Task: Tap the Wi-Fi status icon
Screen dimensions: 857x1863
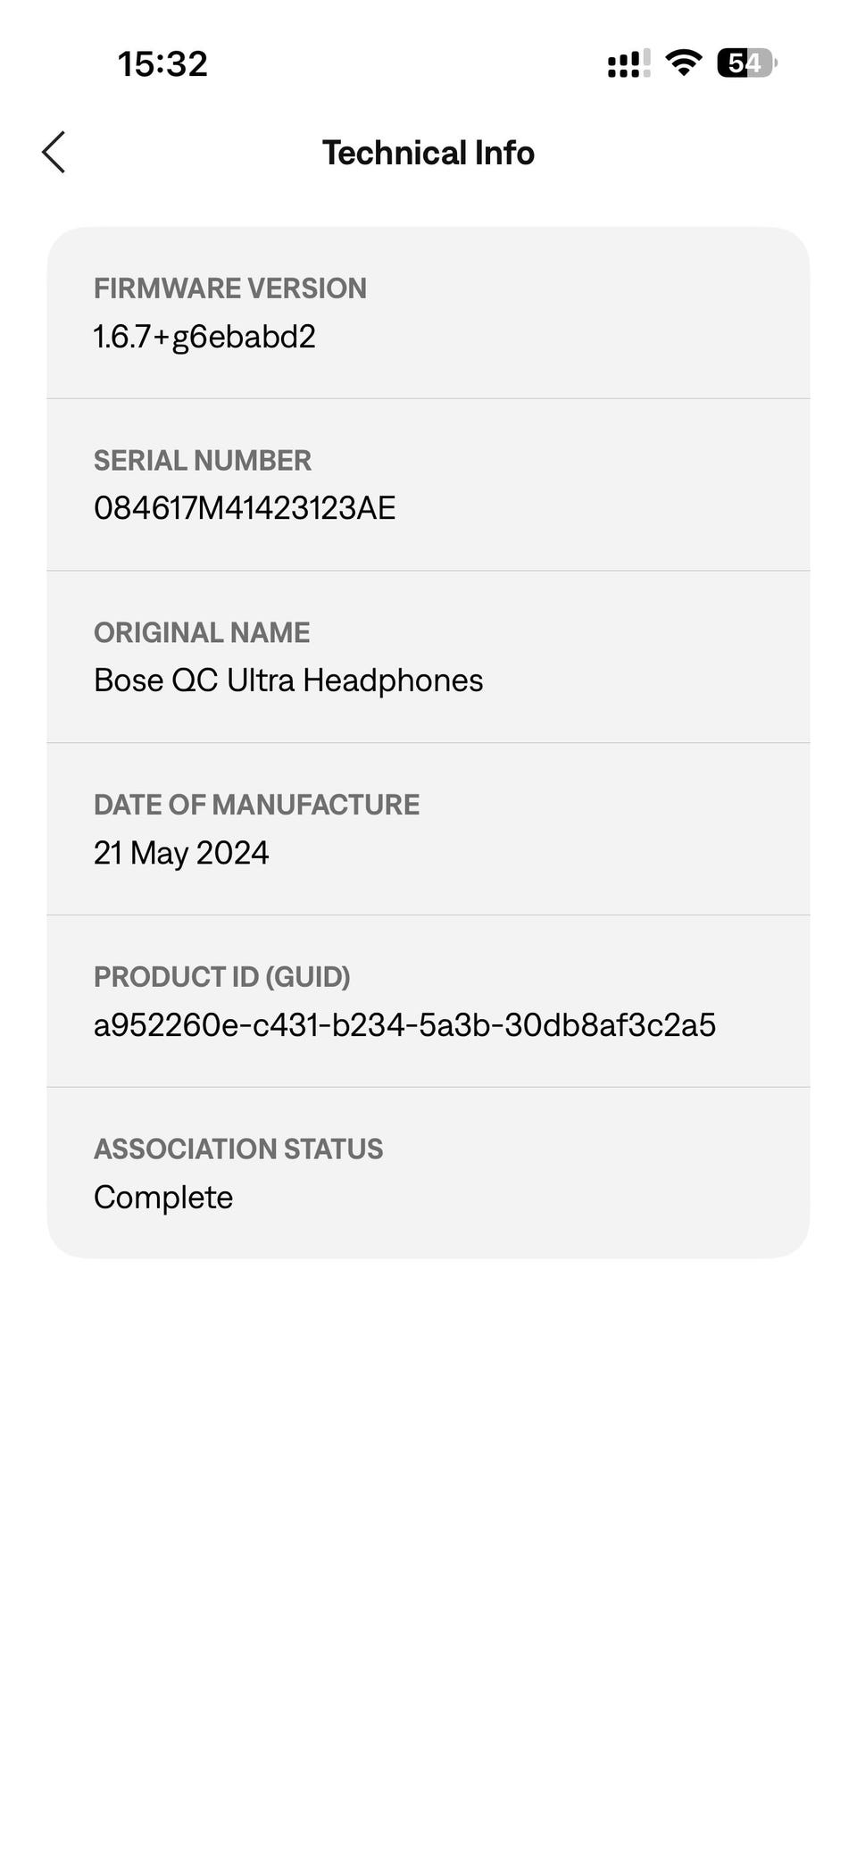Action: [x=684, y=63]
